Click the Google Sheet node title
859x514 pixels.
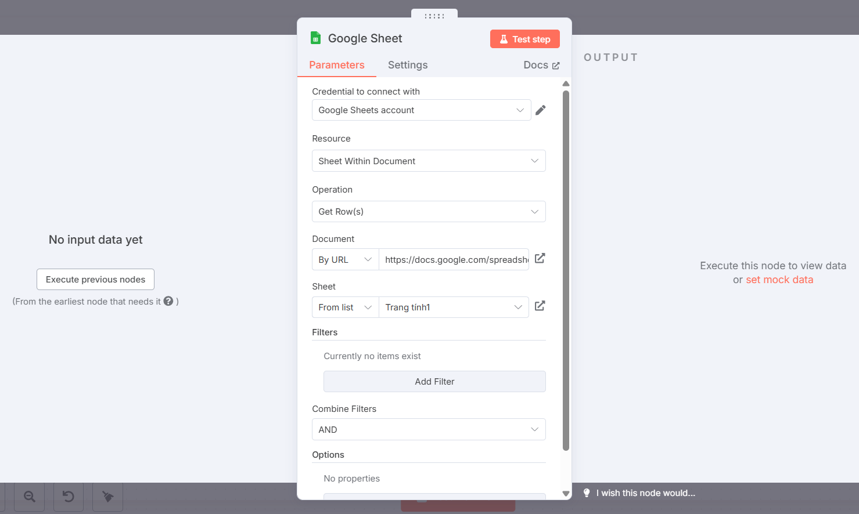[365, 38]
